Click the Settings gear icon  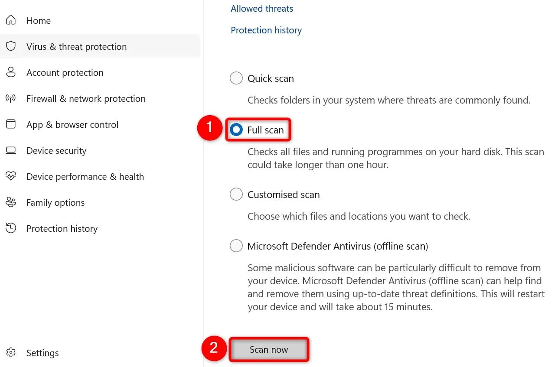[x=11, y=353]
